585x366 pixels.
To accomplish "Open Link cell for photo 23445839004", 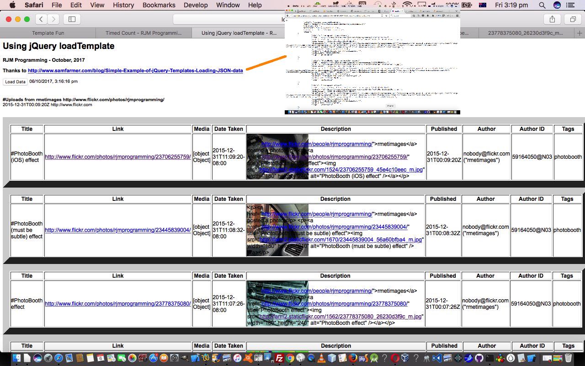I will (118, 230).
